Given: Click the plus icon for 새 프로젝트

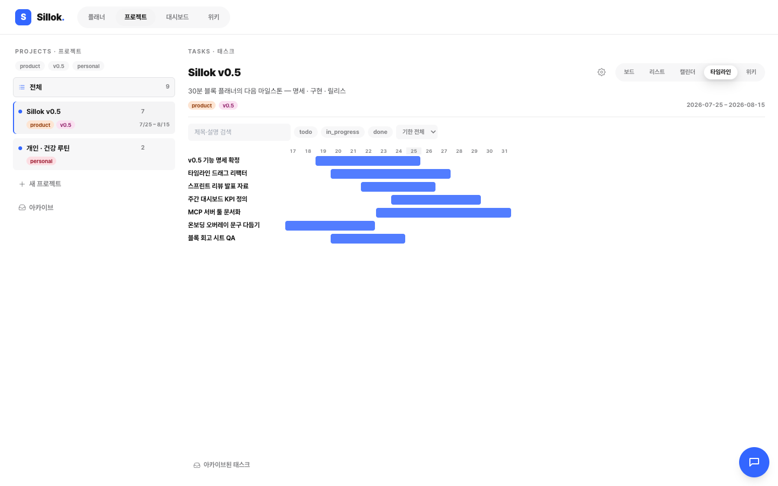Looking at the screenshot, I should [x=22, y=184].
